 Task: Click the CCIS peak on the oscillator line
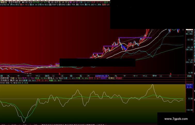point(153,85)
